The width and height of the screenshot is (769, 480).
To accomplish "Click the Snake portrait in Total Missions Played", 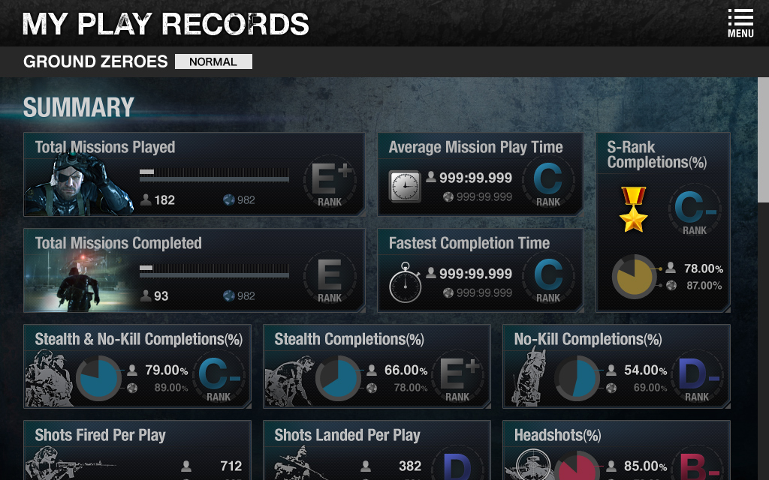I will tap(78, 184).
